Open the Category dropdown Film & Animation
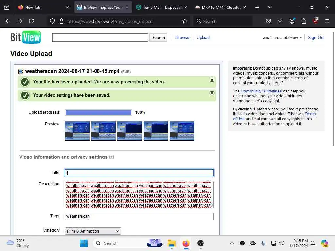 coord(93,231)
